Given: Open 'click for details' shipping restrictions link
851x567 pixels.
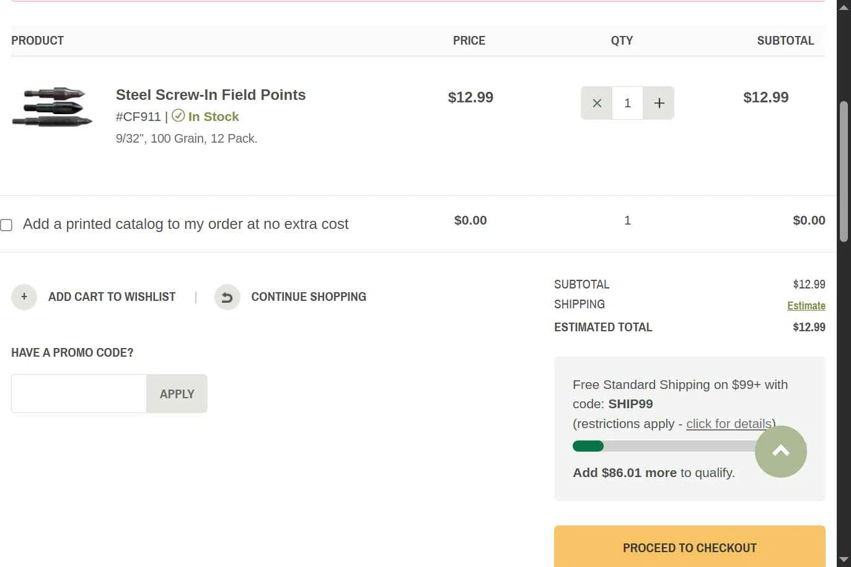Looking at the screenshot, I should pyautogui.click(x=728, y=424).
